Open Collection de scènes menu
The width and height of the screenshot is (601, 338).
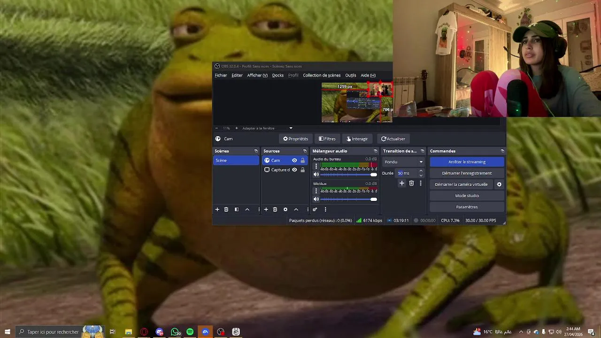pos(322,75)
